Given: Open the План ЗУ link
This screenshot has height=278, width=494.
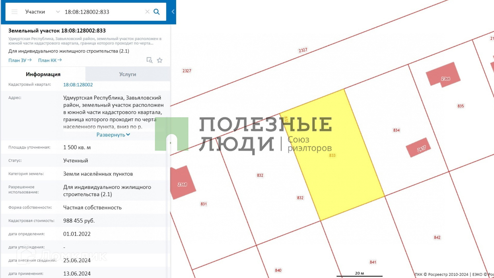Looking at the screenshot, I should (x=20, y=60).
